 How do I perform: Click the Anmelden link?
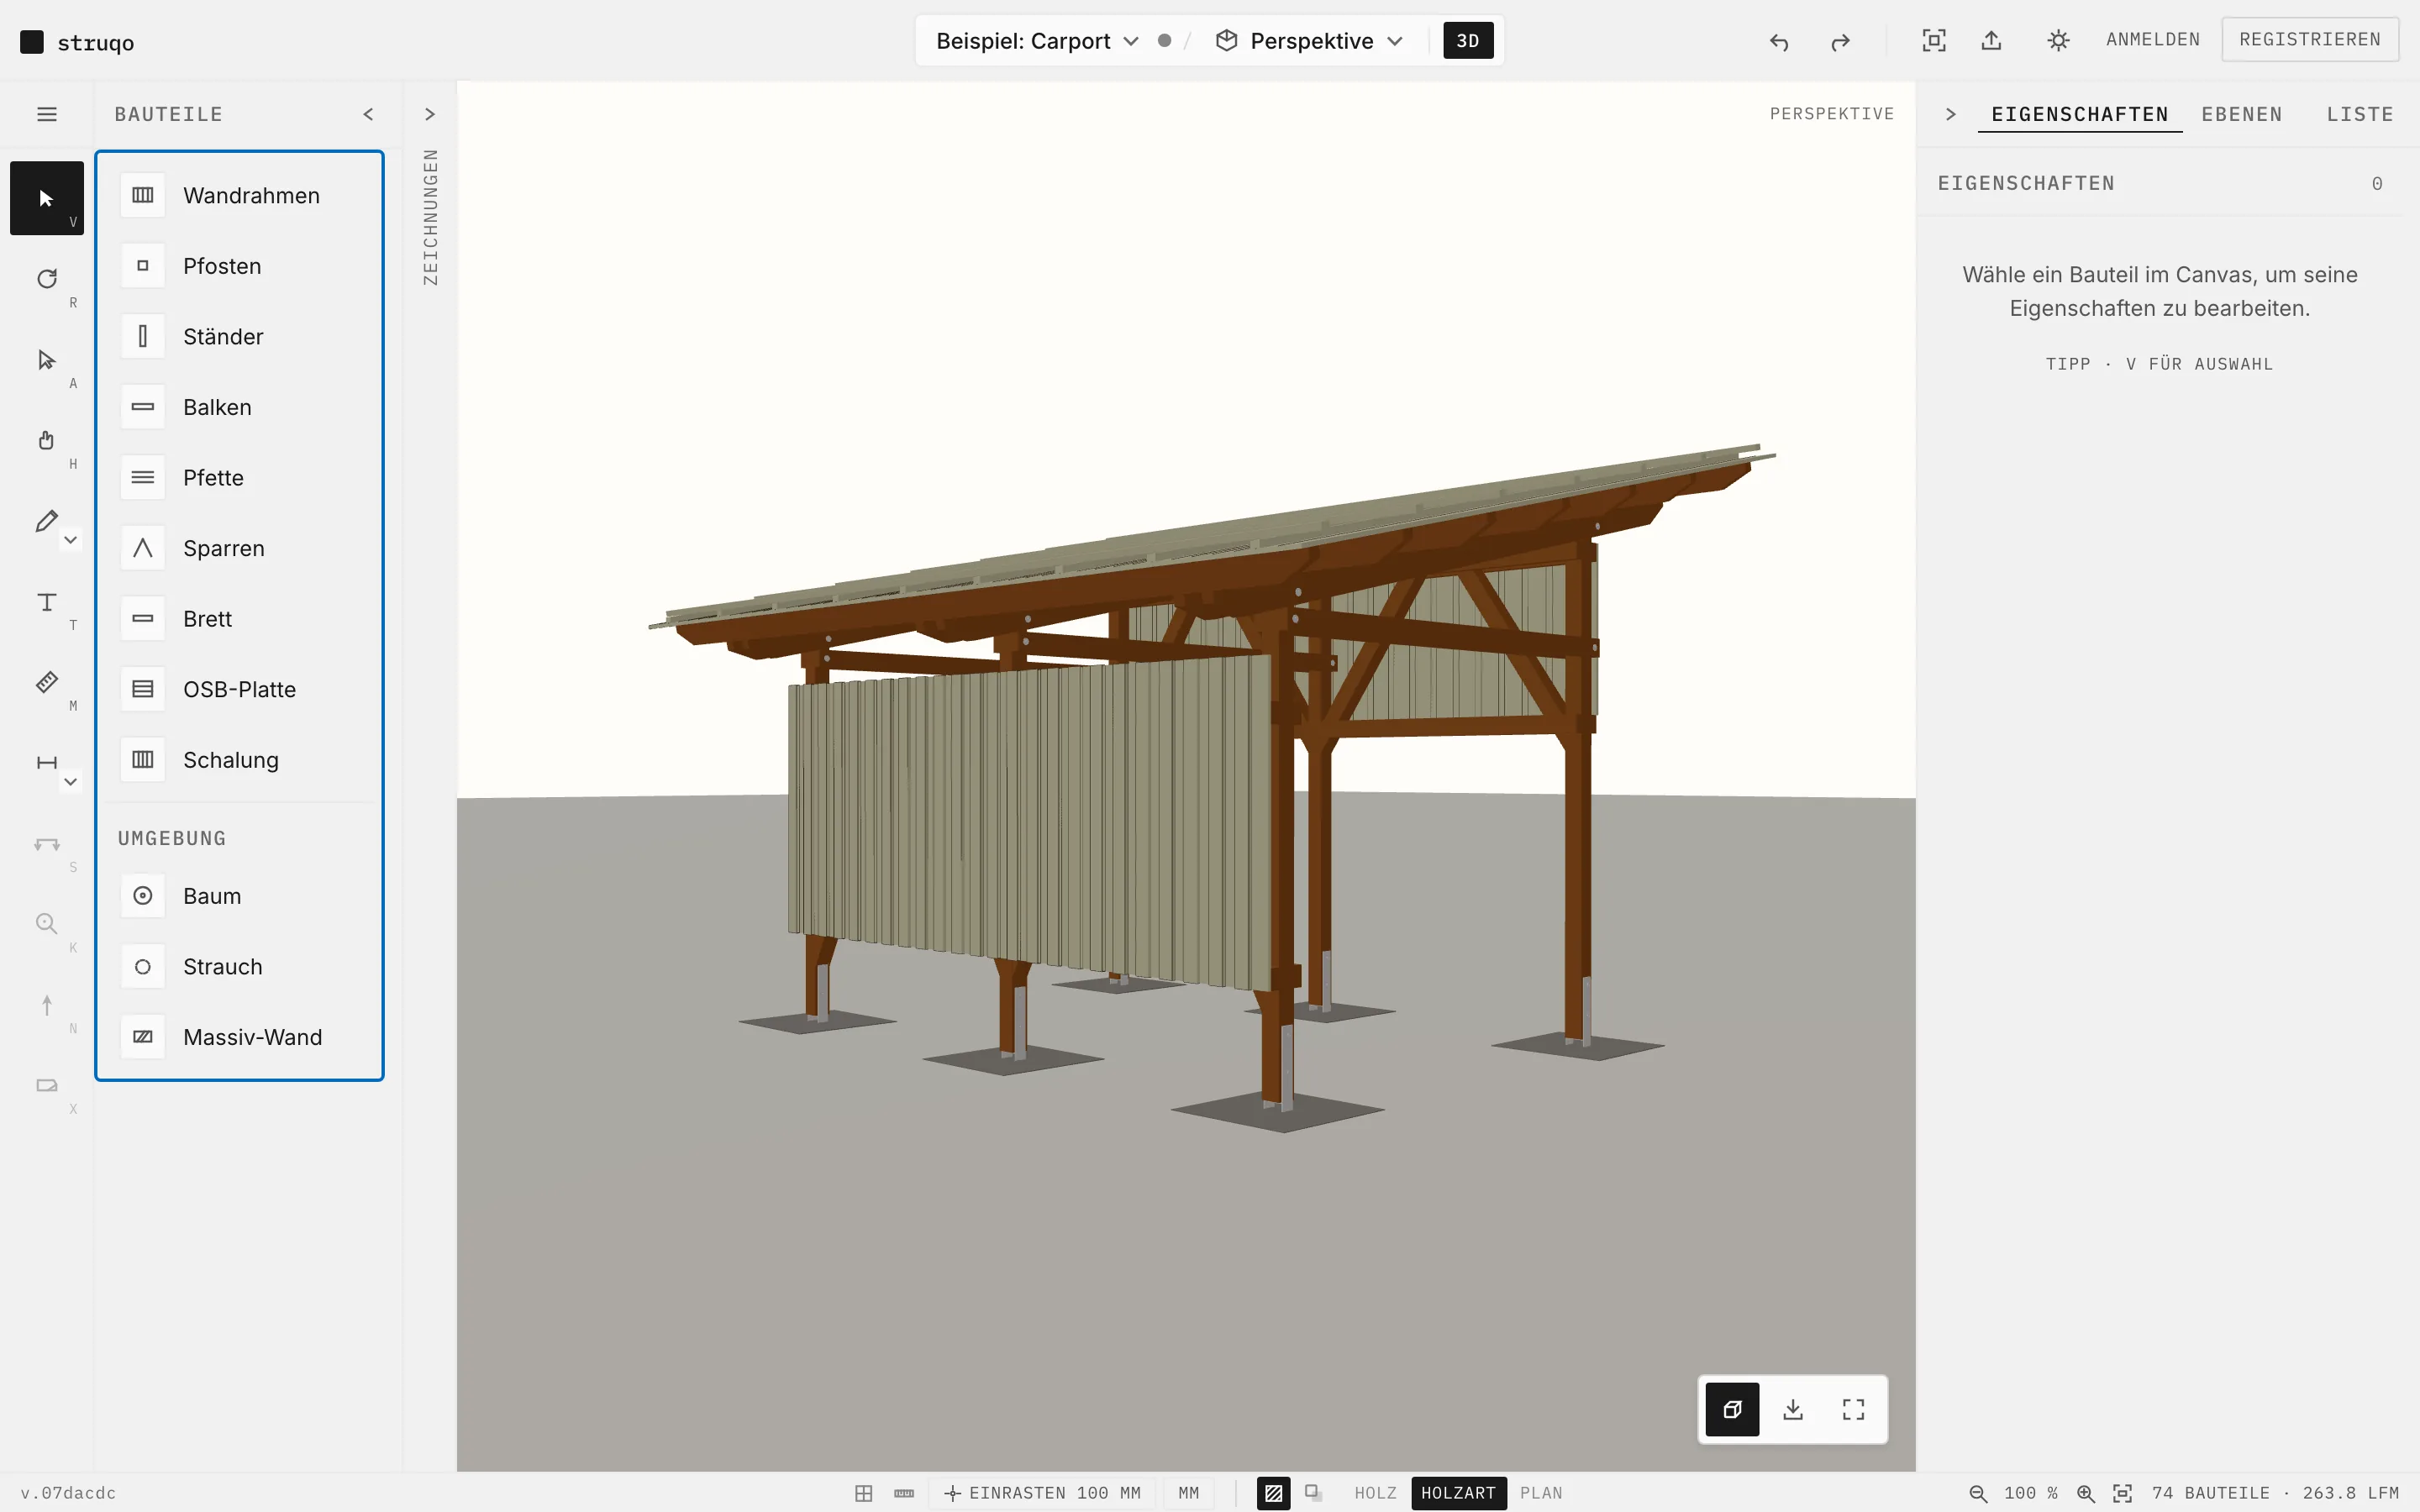pyautogui.click(x=2152, y=39)
